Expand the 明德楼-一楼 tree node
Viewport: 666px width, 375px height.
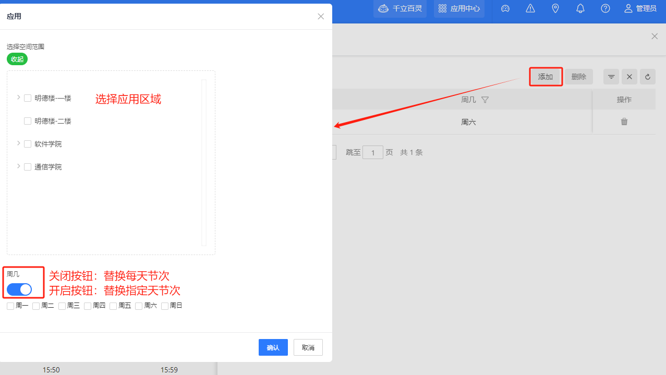(x=19, y=98)
